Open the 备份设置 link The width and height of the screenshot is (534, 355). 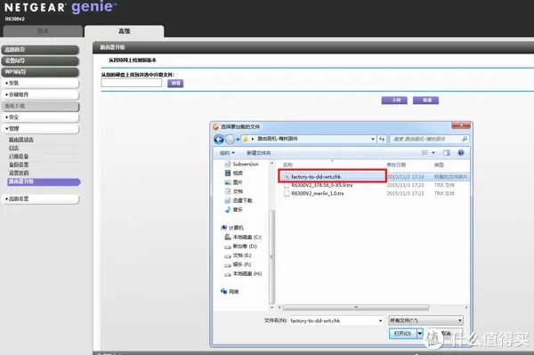[19, 165]
